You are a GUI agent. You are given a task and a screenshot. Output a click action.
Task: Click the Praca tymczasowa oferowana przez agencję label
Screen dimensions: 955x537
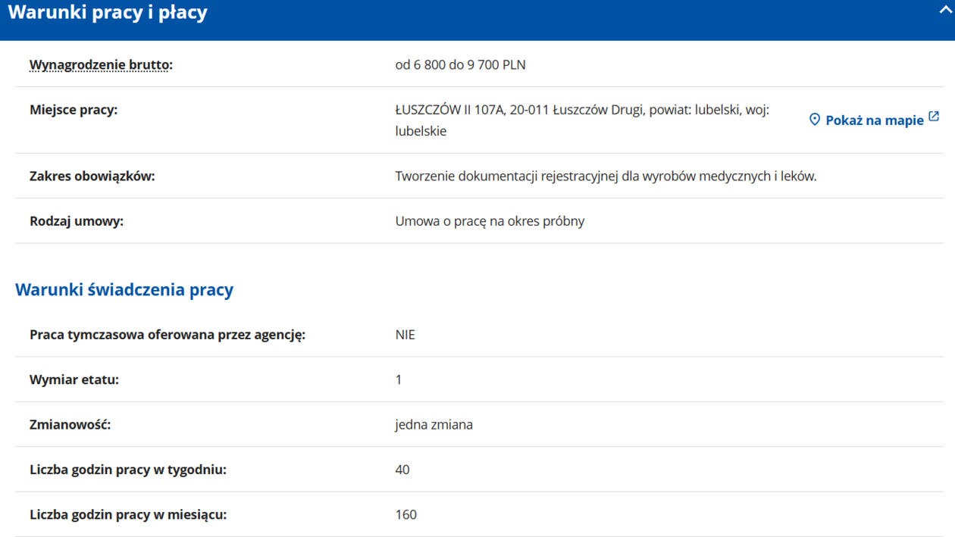[x=168, y=335]
